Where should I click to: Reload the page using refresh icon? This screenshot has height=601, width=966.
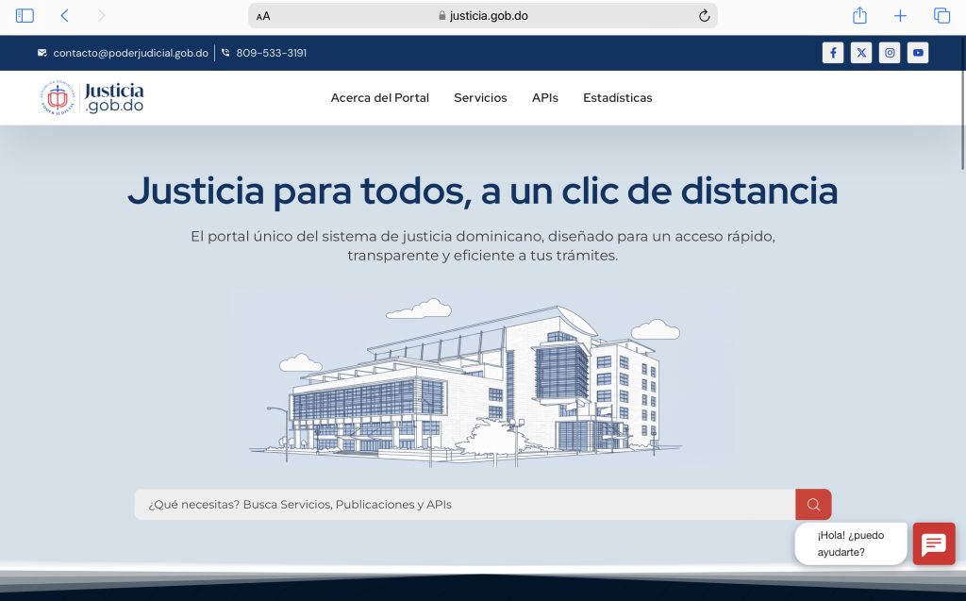[x=704, y=16]
